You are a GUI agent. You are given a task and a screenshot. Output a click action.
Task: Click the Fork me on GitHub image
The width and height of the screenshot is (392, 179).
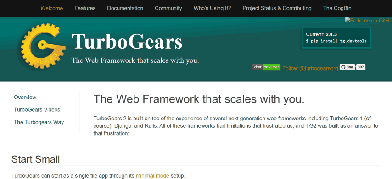point(369,21)
